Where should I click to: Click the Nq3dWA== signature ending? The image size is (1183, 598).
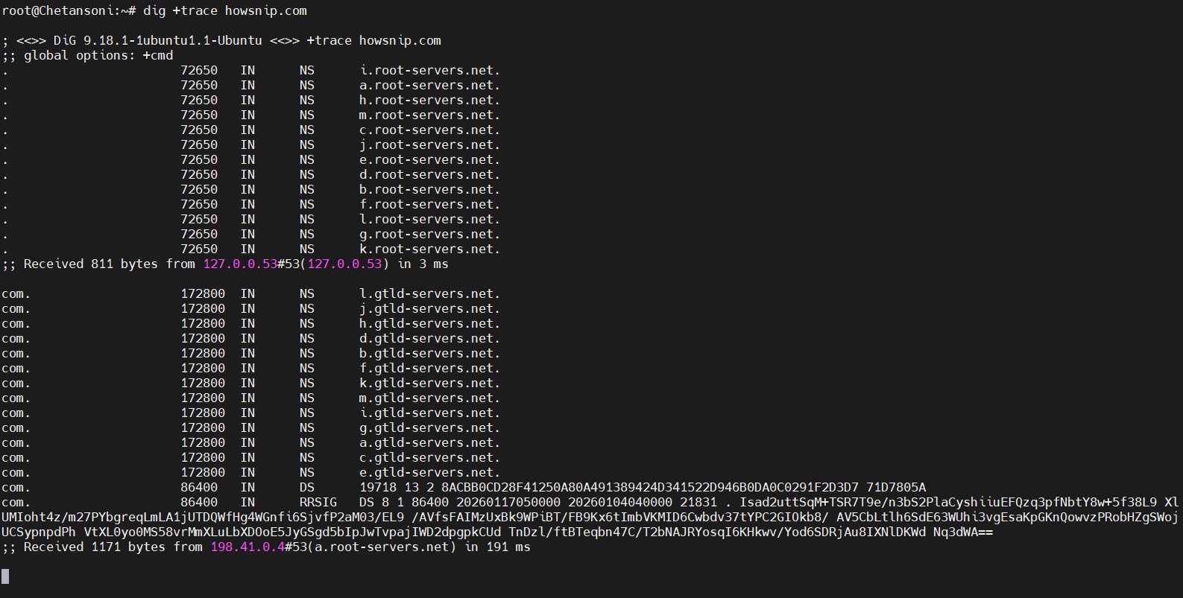[962, 532]
